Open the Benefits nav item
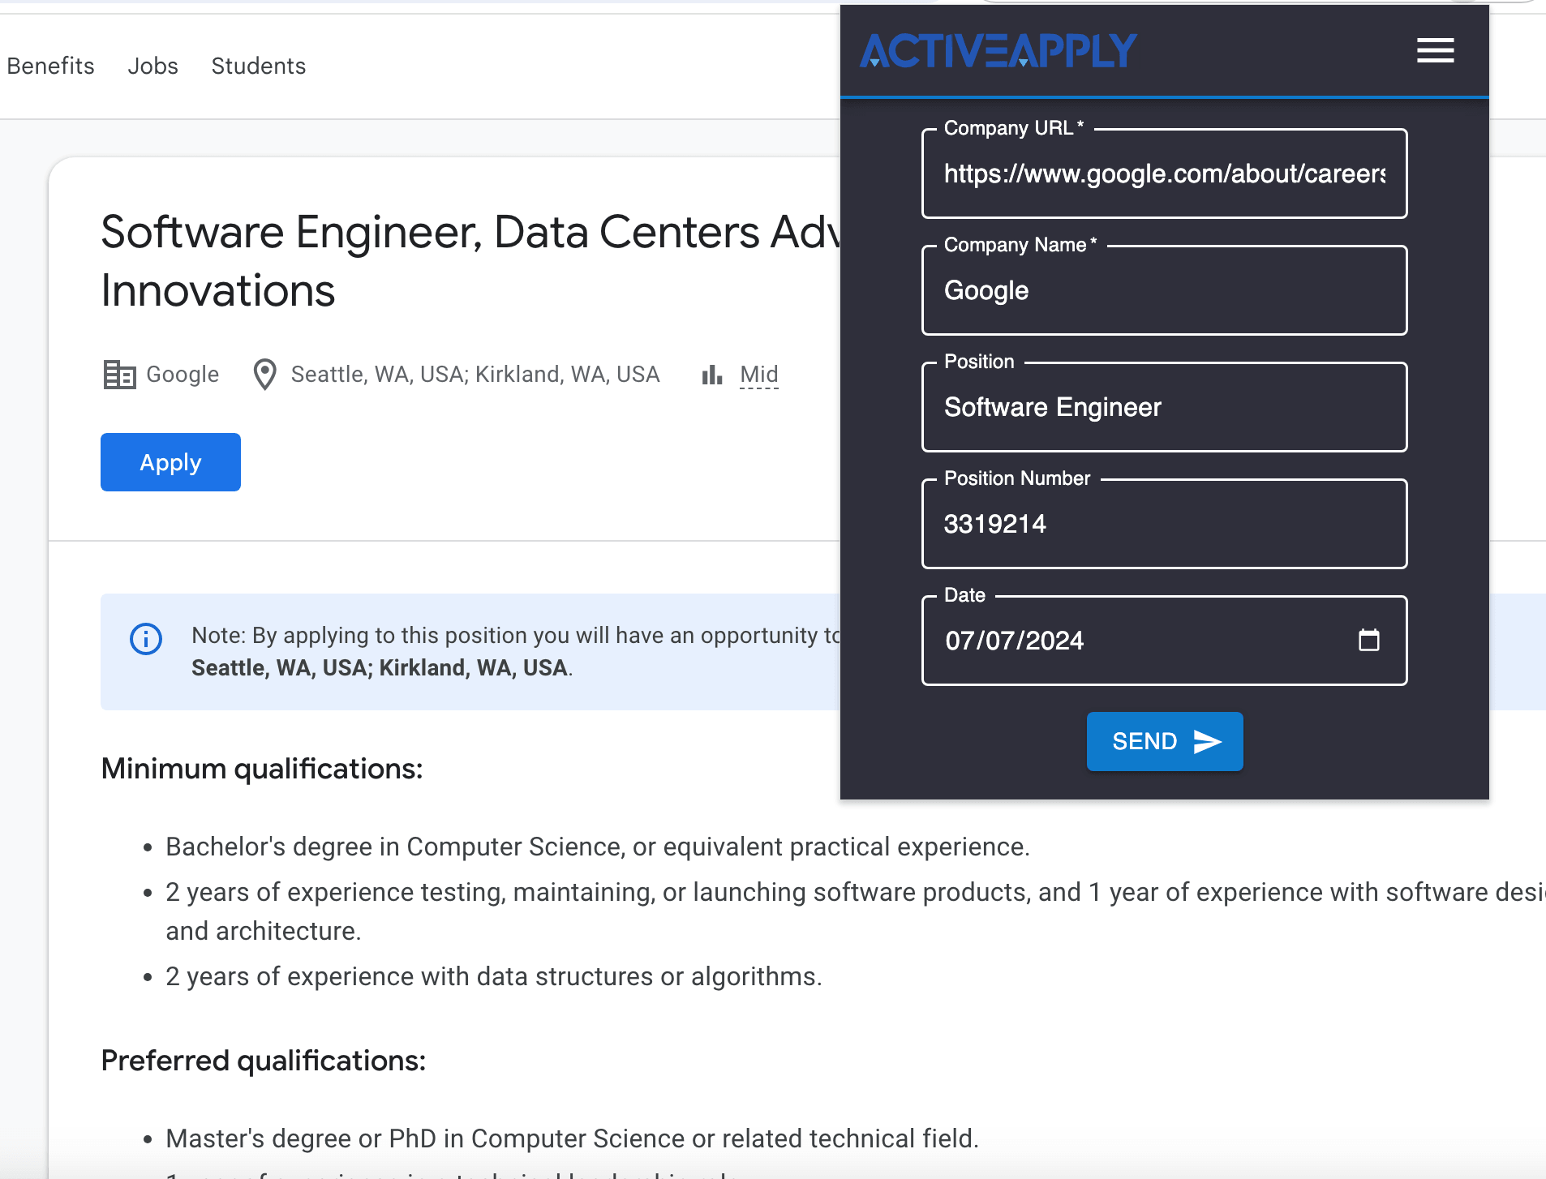The image size is (1546, 1179). click(x=50, y=66)
